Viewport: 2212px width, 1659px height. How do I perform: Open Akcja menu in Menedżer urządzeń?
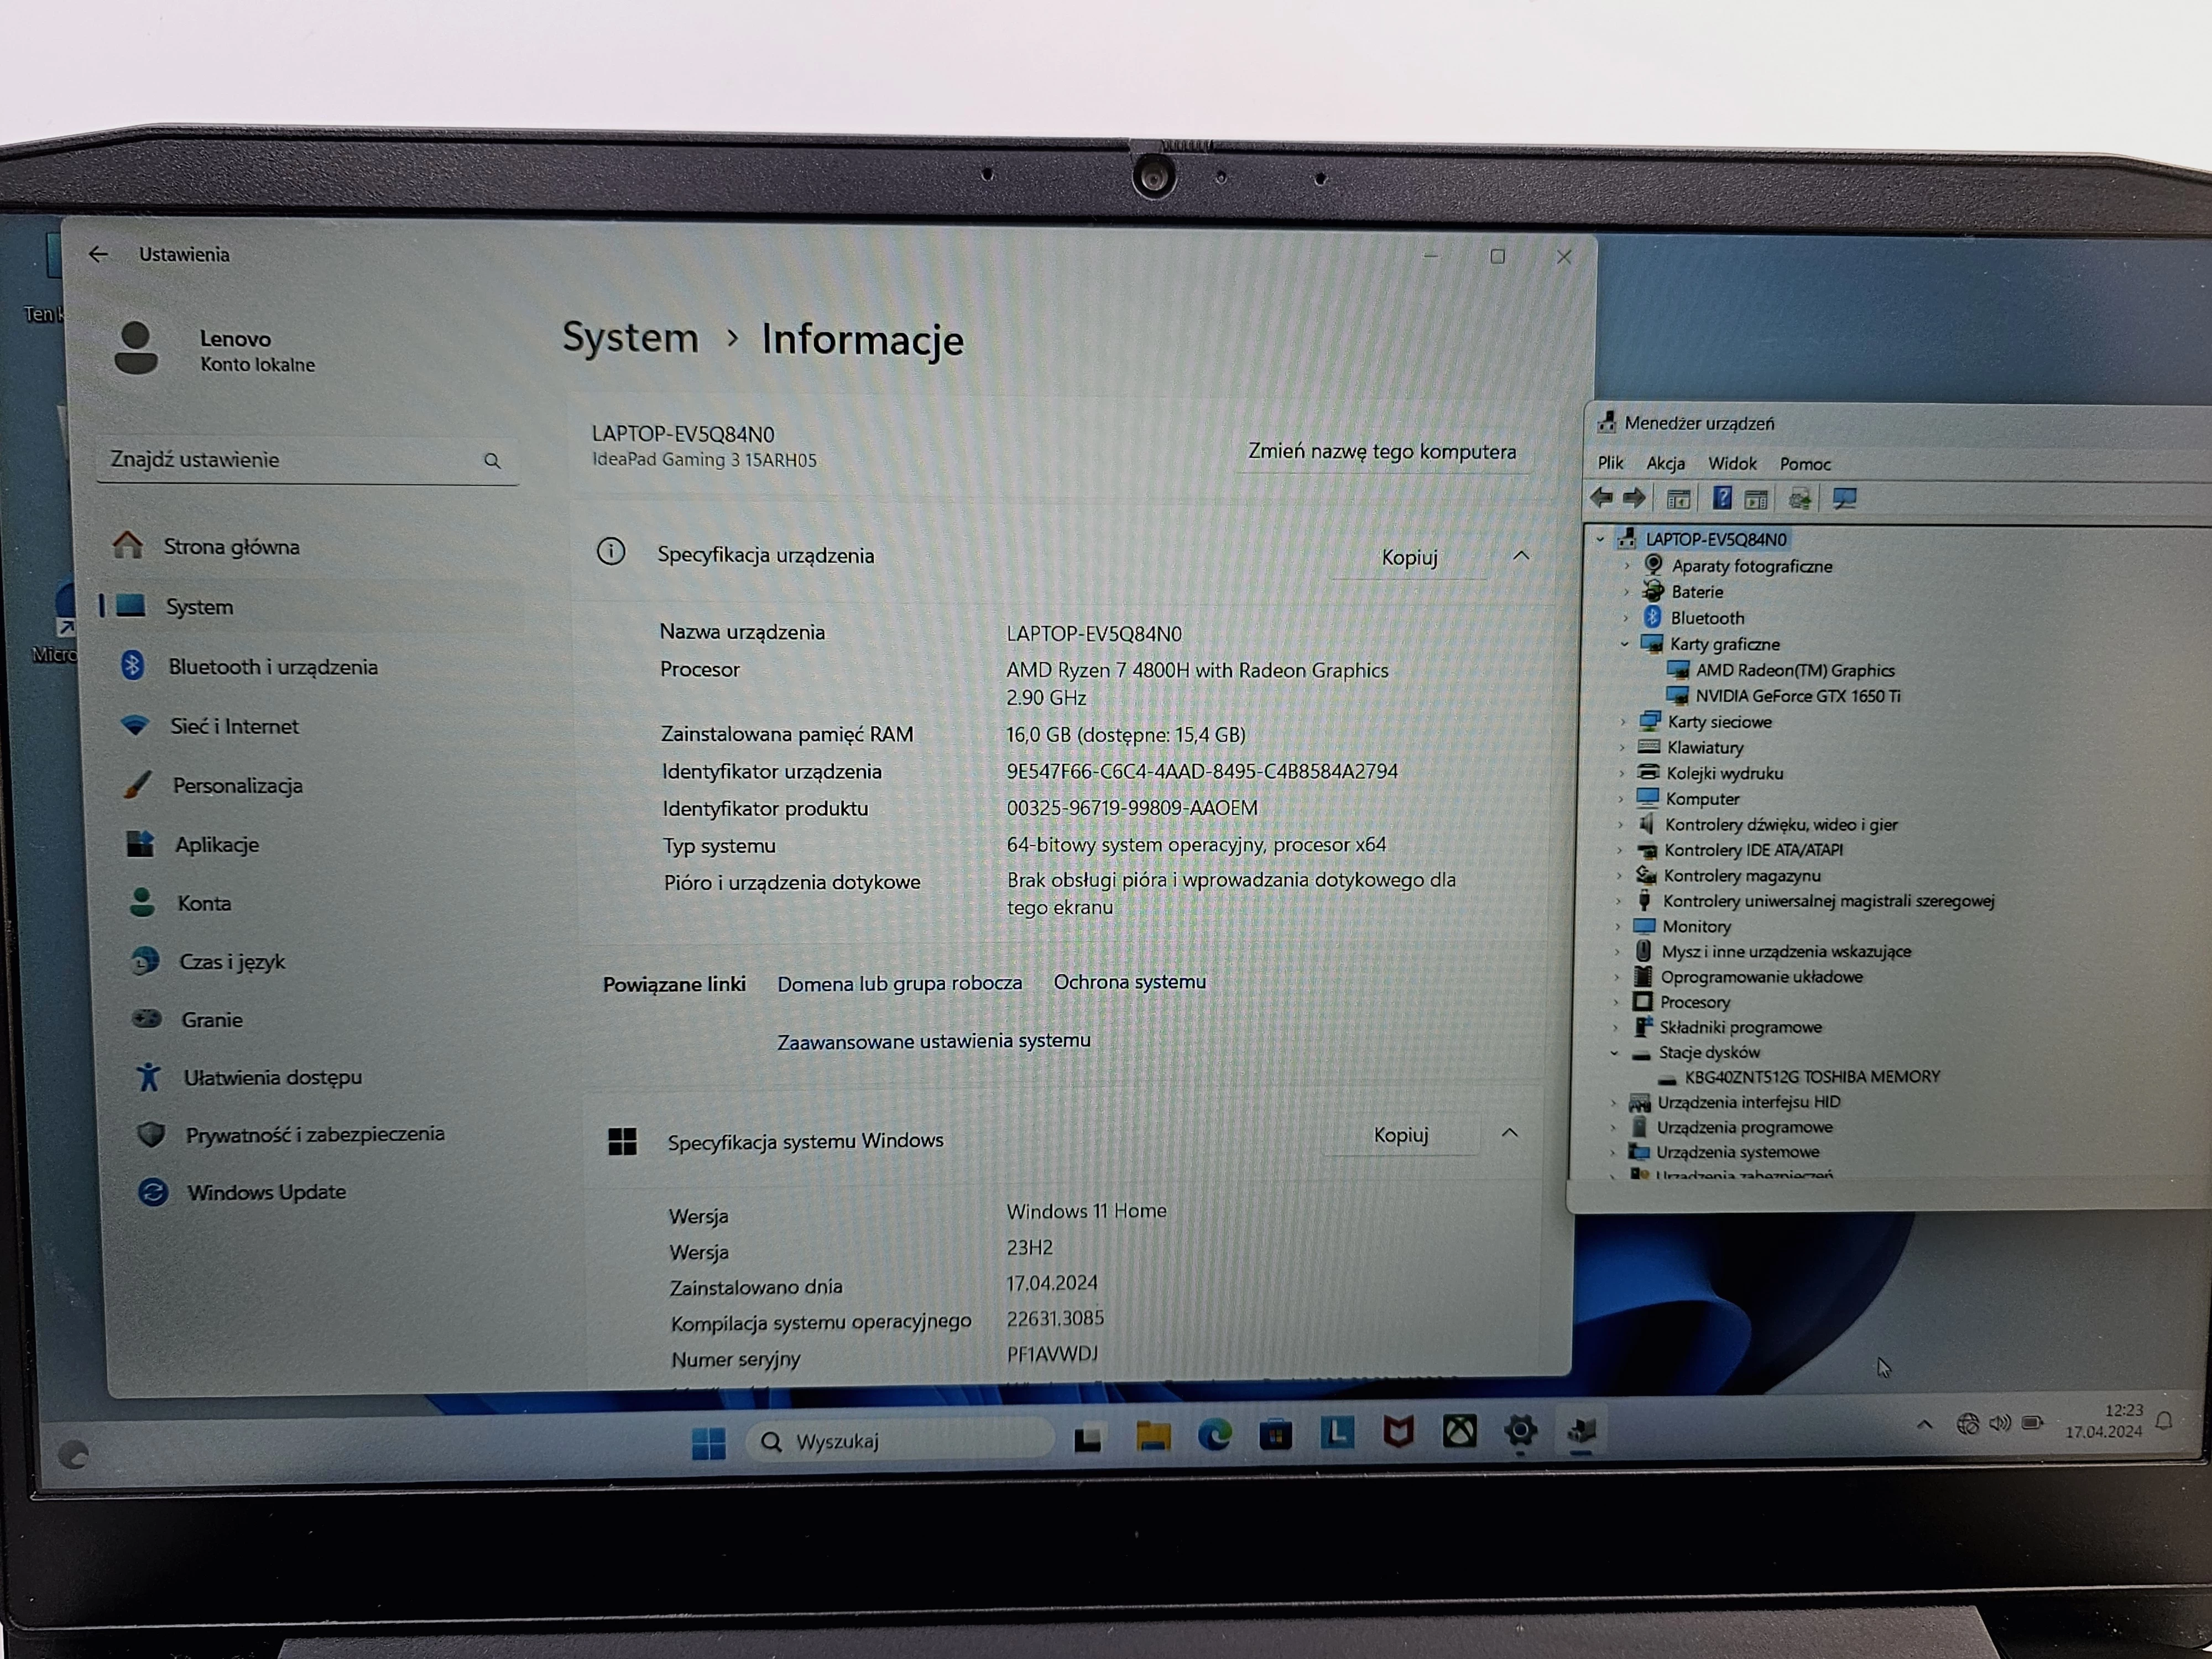point(1665,463)
